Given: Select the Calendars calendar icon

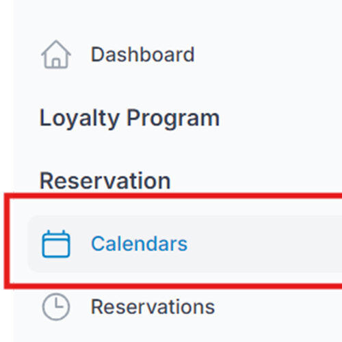Looking at the screenshot, I should [56, 244].
